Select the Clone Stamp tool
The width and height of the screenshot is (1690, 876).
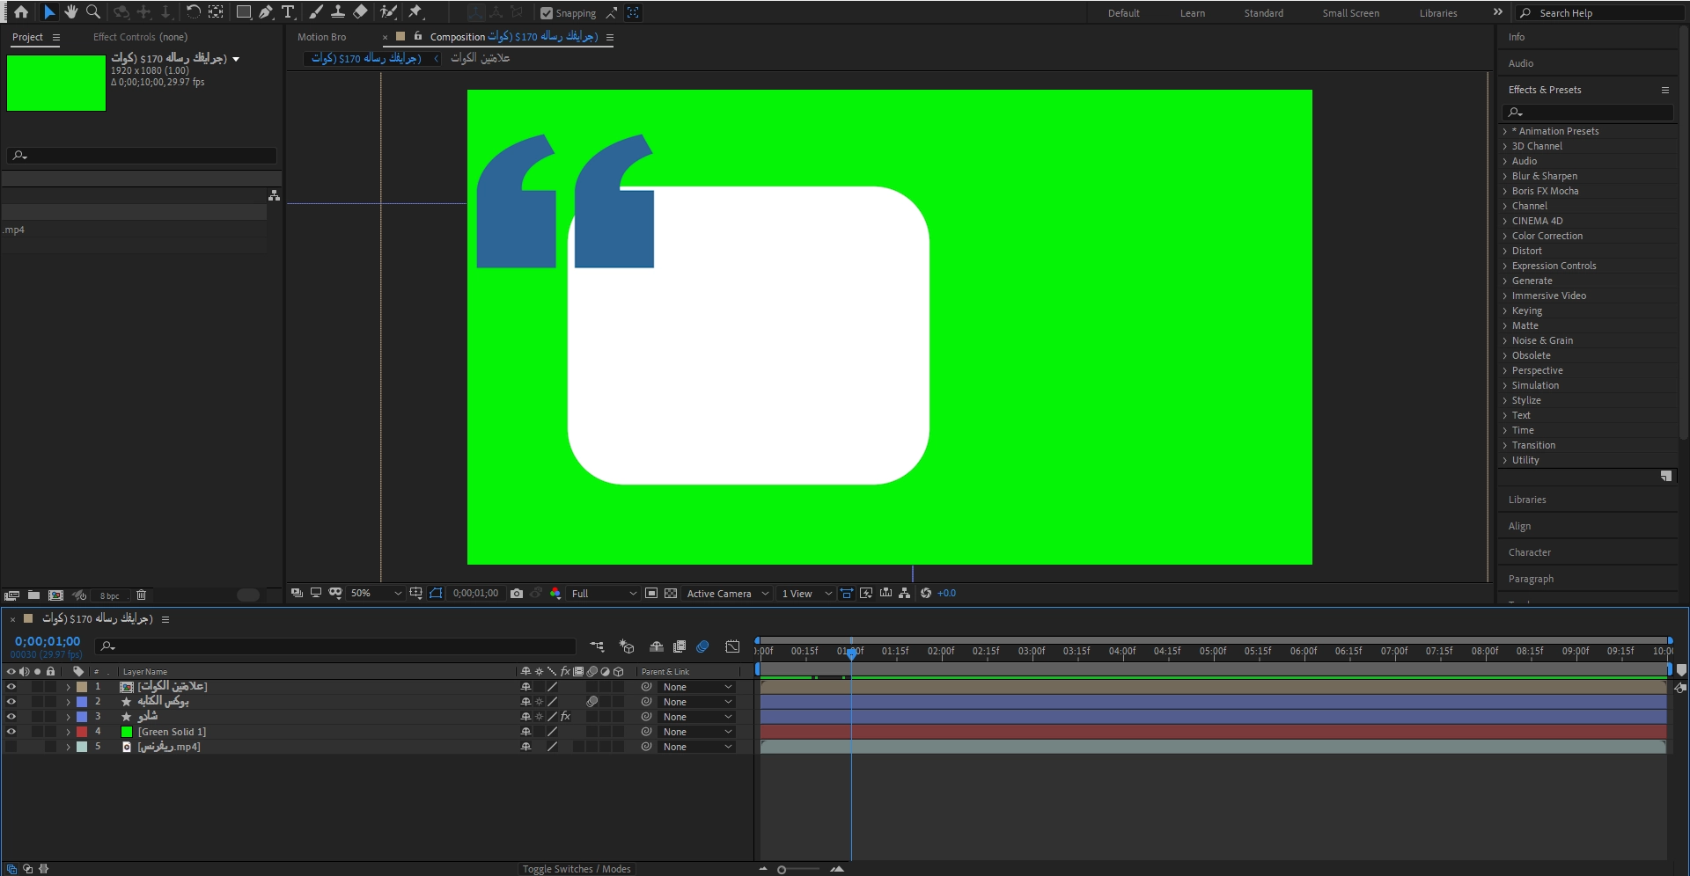338,12
